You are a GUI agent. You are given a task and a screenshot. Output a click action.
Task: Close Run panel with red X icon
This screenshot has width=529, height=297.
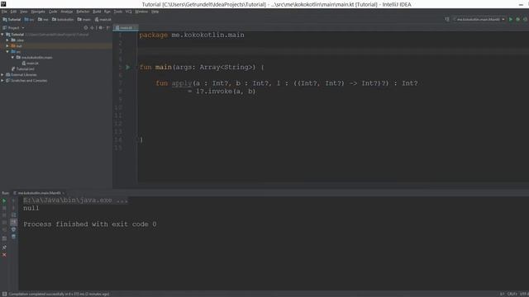[4, 255]
